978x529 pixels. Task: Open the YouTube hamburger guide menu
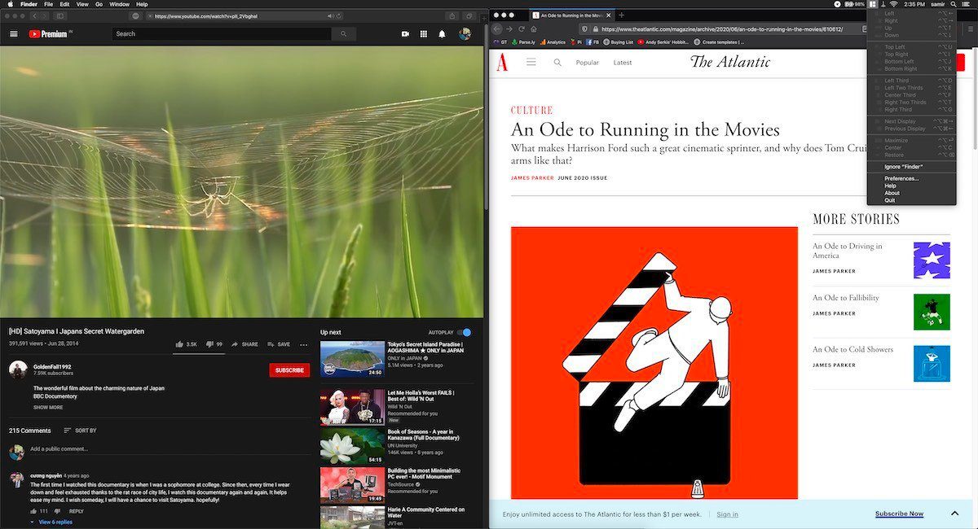click(x=13, y=33)
